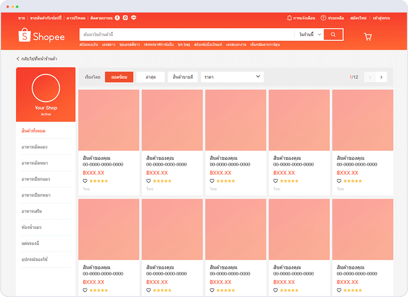The image size is (408, 297).
Task: Select the สินค้าขายดี sort tab
Action: [182, 77]
